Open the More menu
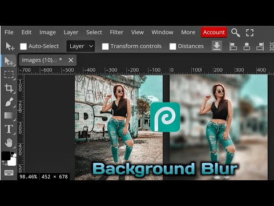This screenshot has width=274, height=206. point(188,33)
